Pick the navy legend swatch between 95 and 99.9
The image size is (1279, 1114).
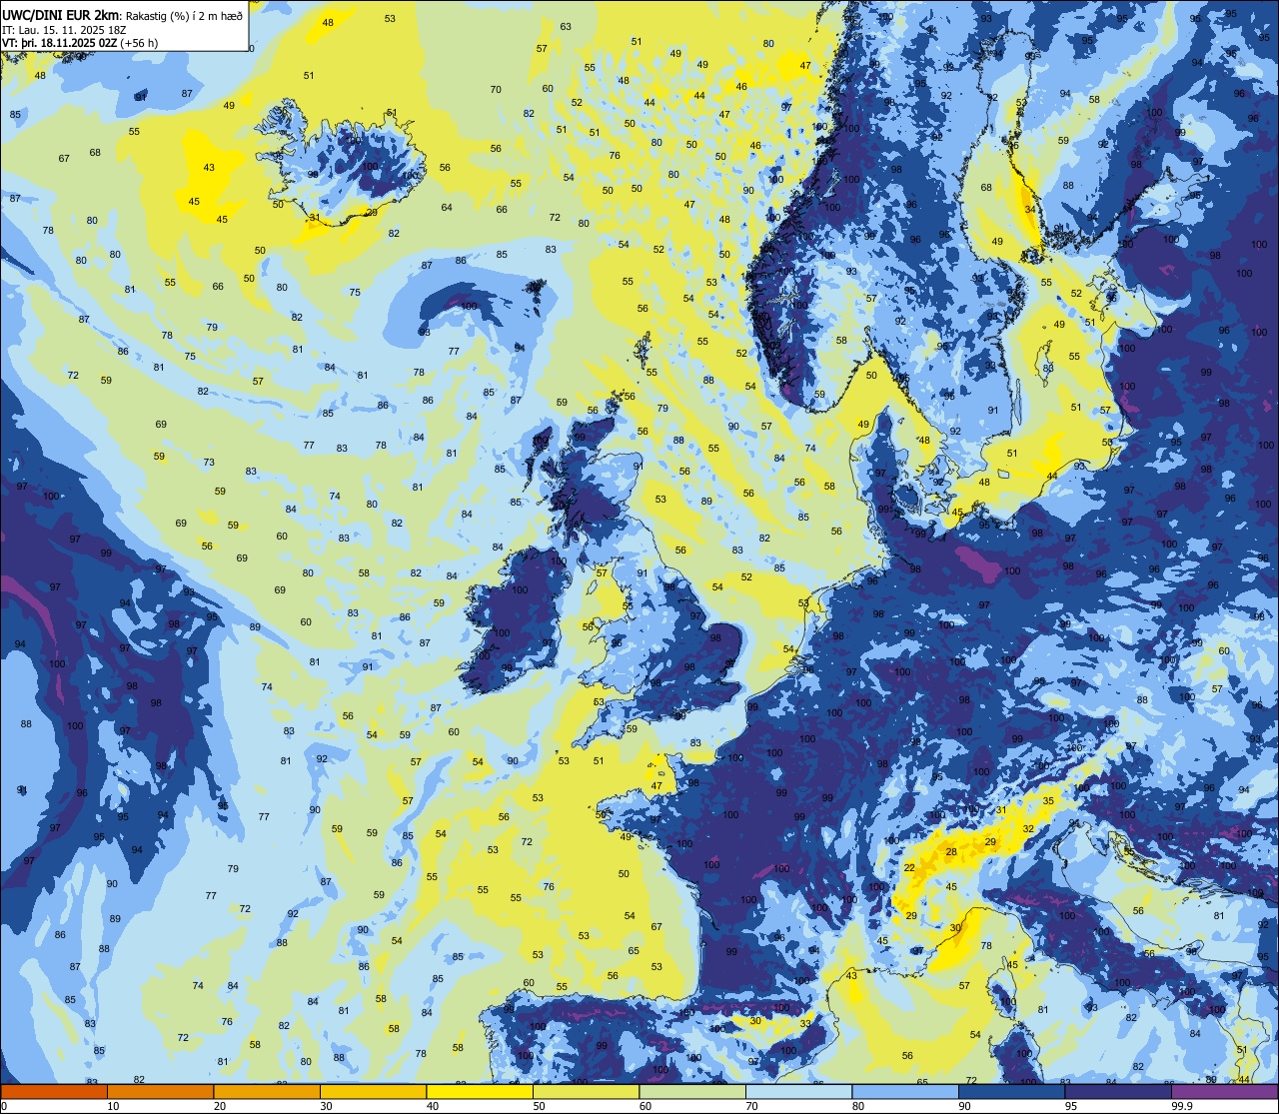click(1118, 1091)
